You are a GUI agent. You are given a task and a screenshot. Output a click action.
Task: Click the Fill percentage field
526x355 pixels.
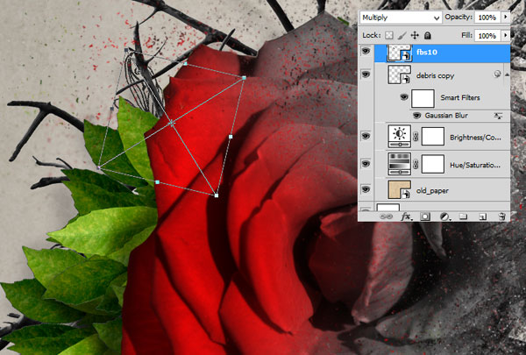487,35
